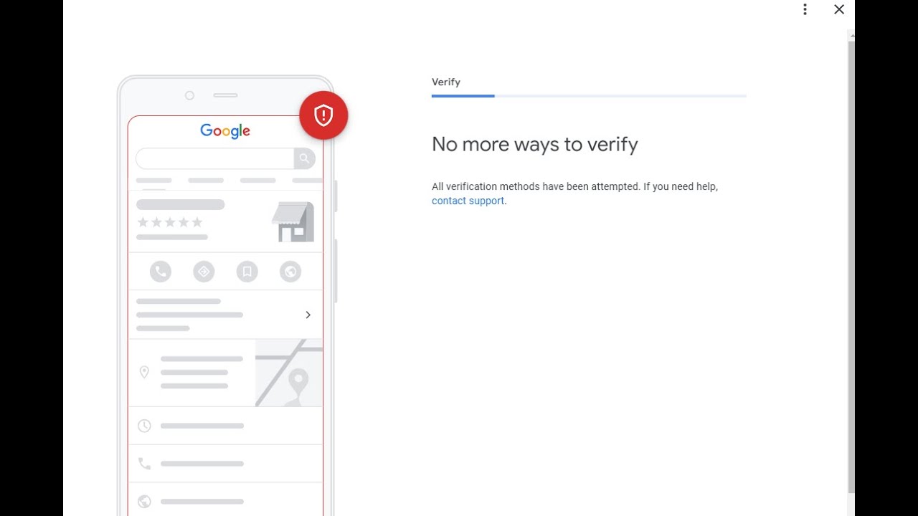The width and height of the screenshot is (918, 516).
Task: Open the three-dot more options menu
Action: click(x=805, y=9)
